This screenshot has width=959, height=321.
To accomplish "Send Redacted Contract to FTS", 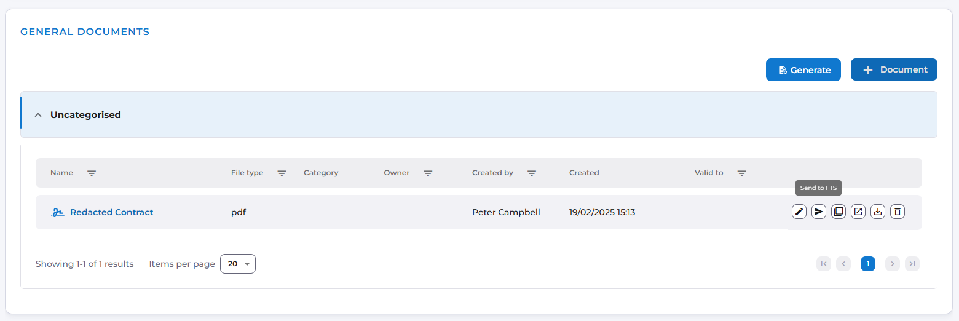I will coord(819,212).
